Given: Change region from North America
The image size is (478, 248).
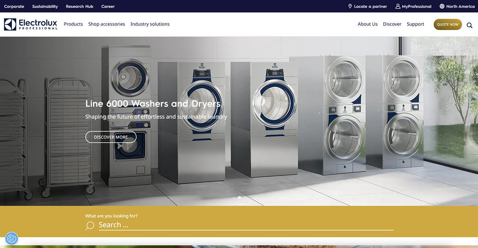Looking at the screenshot, I should 460,7.
